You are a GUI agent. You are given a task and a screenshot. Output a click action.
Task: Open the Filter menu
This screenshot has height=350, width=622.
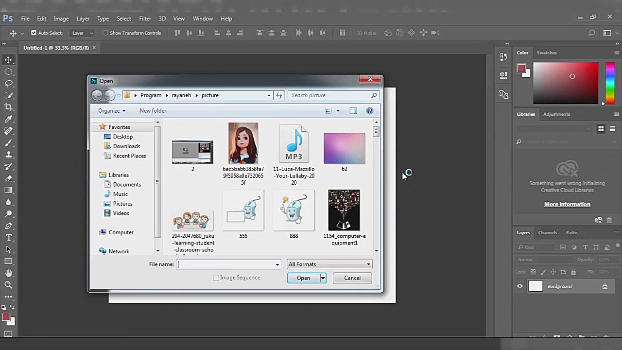145,18
